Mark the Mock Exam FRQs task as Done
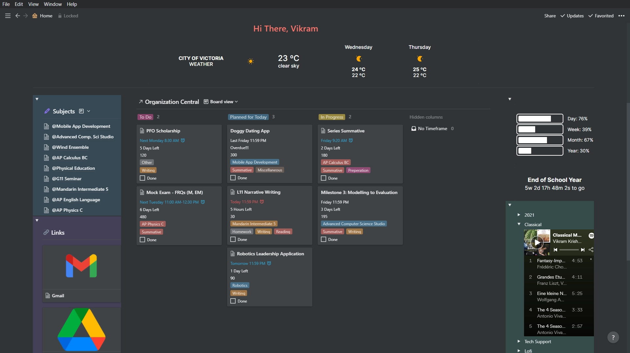This screenshot has width=630, height=353. point(142,240)
